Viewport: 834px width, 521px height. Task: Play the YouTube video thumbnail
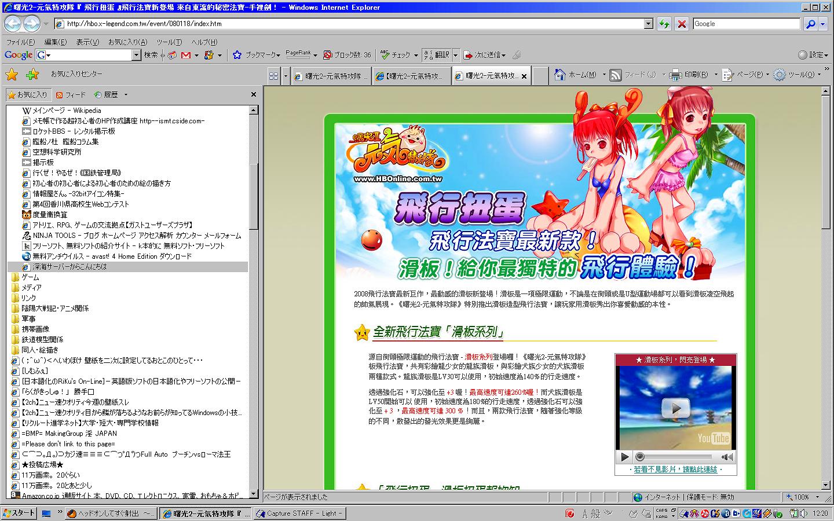coord(675,408)
